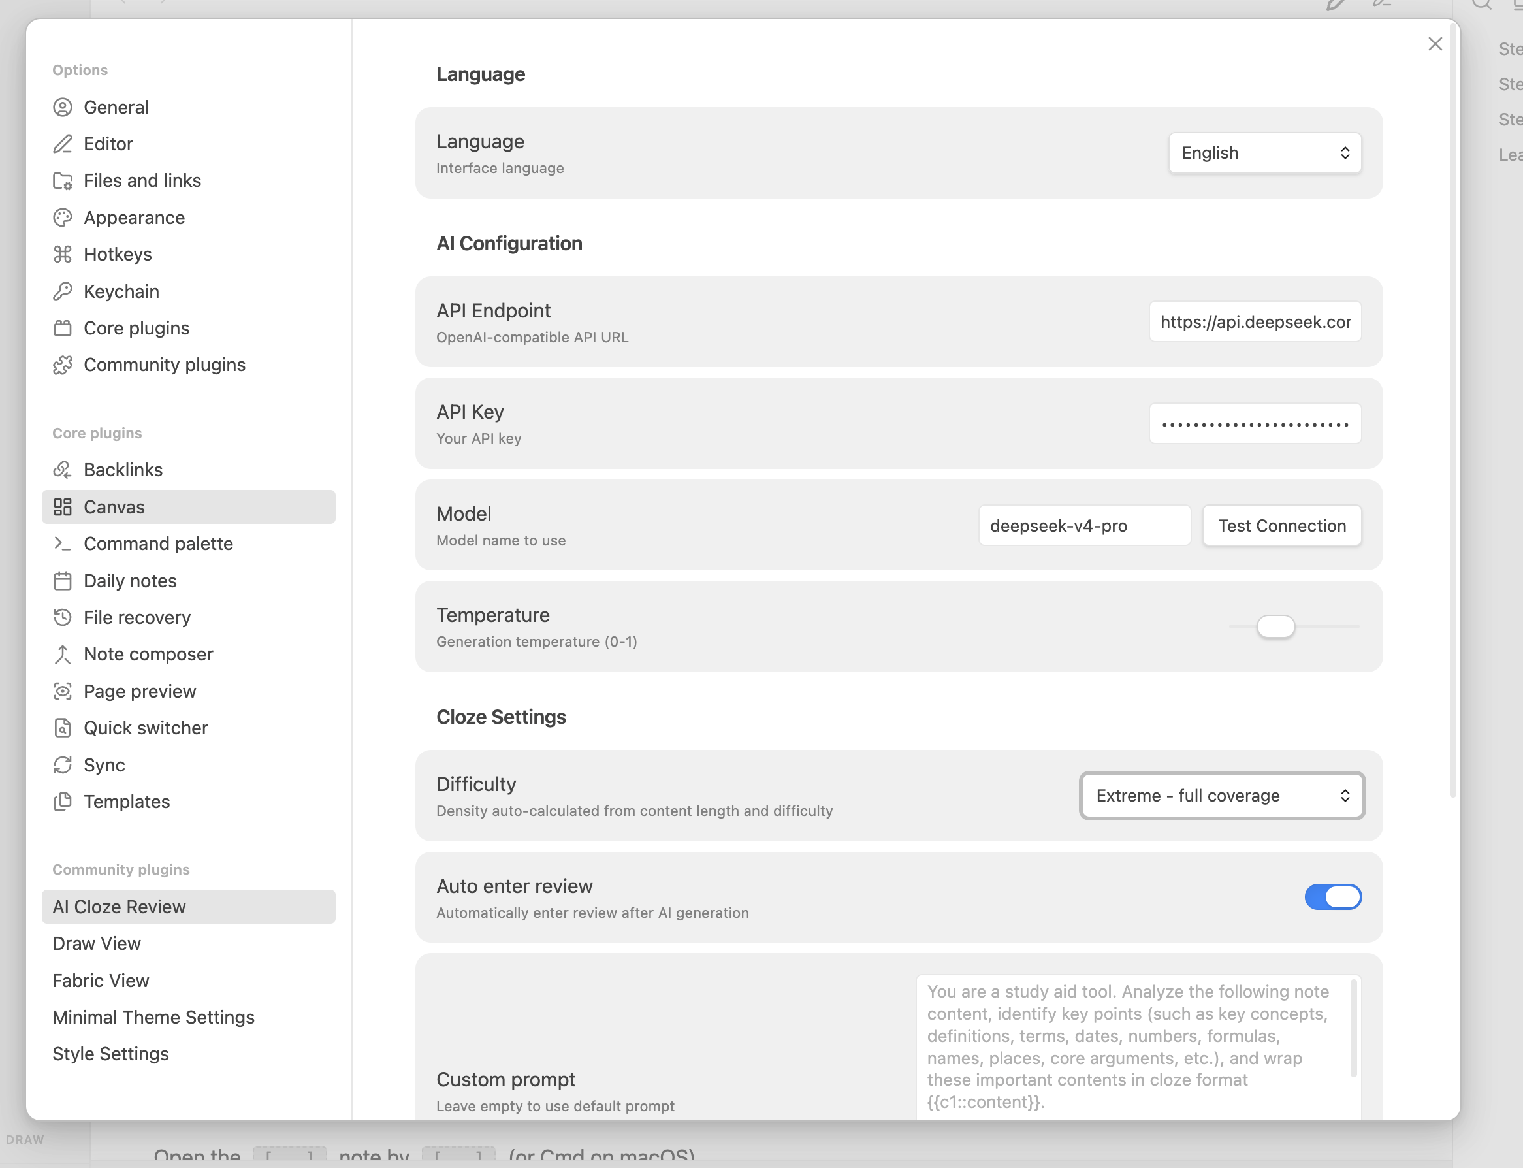Select File recovery plugin settings
Image resolution: width=1523 pixels, height=1168 pixels.
coord(188,617)
